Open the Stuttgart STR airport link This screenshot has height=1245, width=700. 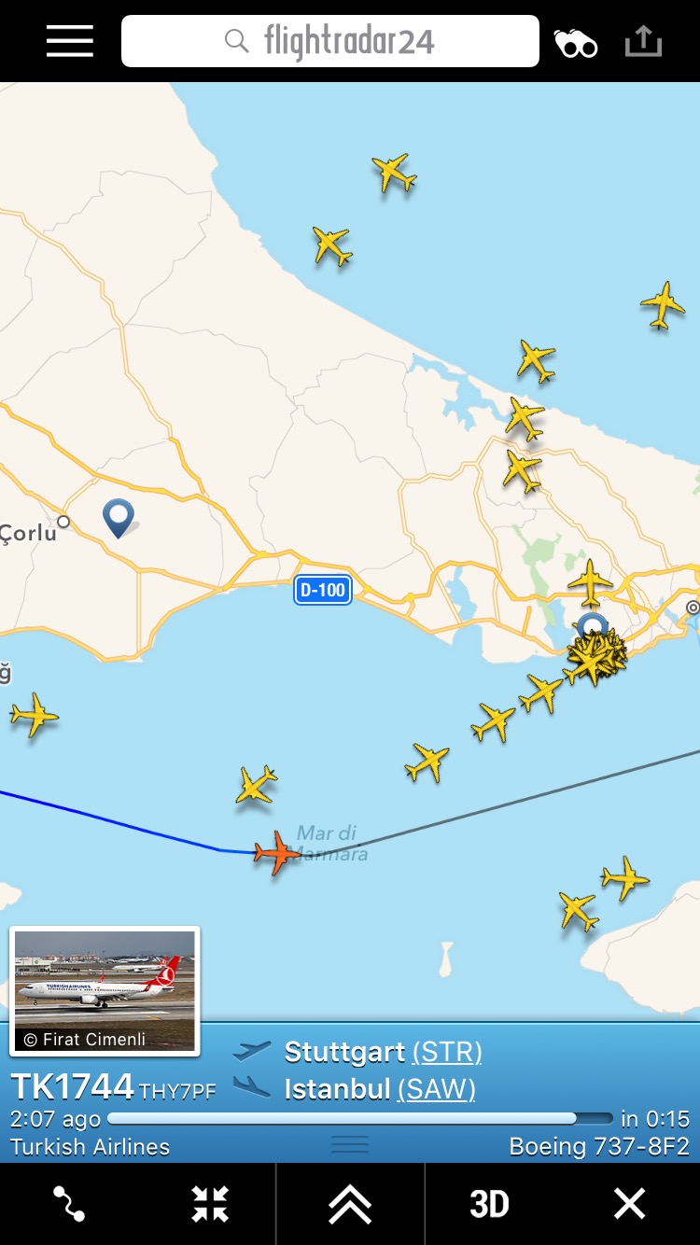coord(447,1053)
